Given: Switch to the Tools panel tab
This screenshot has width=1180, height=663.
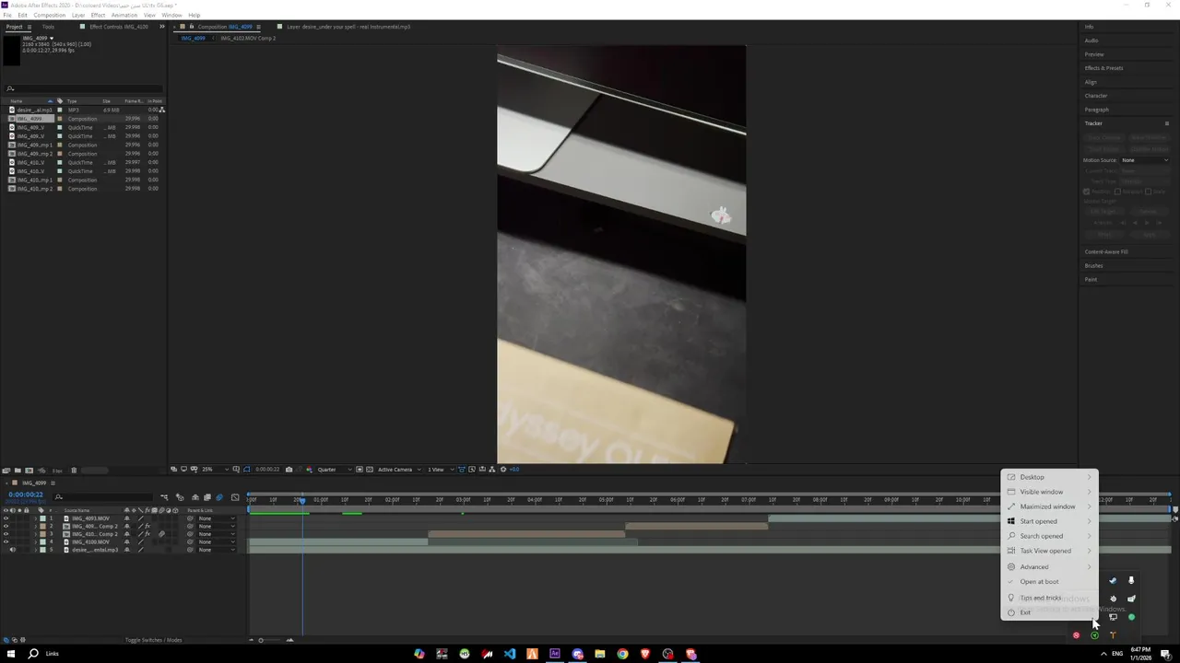Looking at the screenshot, I should tap(48, 27).
